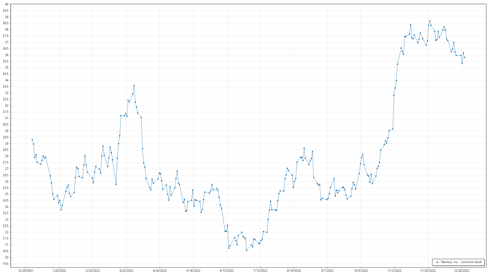This screenshot has width=490, height=275.
Task: Click the 30 label on the y-axis
Action: coord(7,131)
